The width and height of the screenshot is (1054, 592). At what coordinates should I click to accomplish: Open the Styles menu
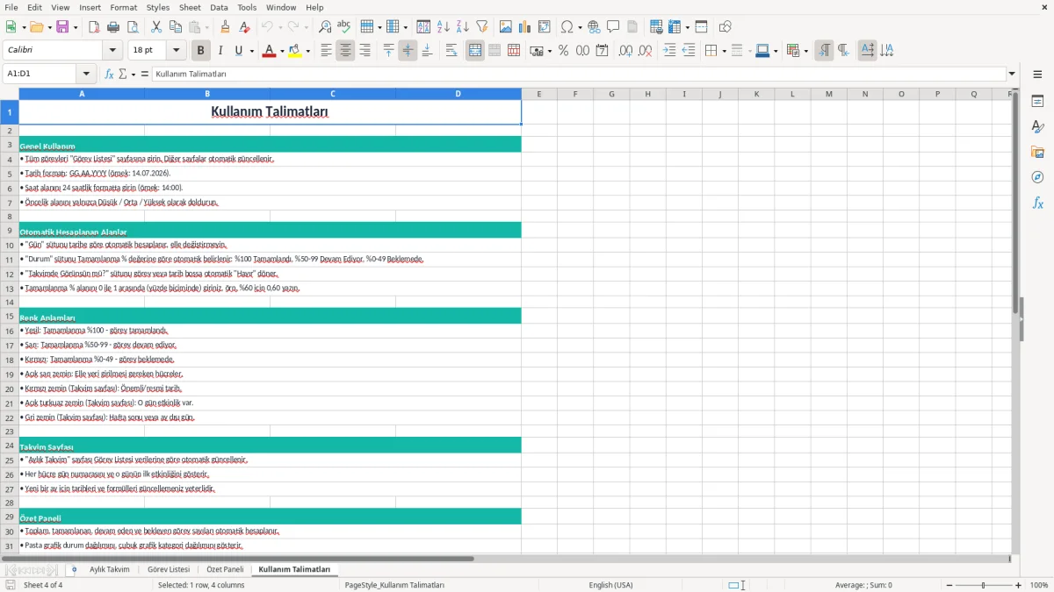[x=158, y=7]
